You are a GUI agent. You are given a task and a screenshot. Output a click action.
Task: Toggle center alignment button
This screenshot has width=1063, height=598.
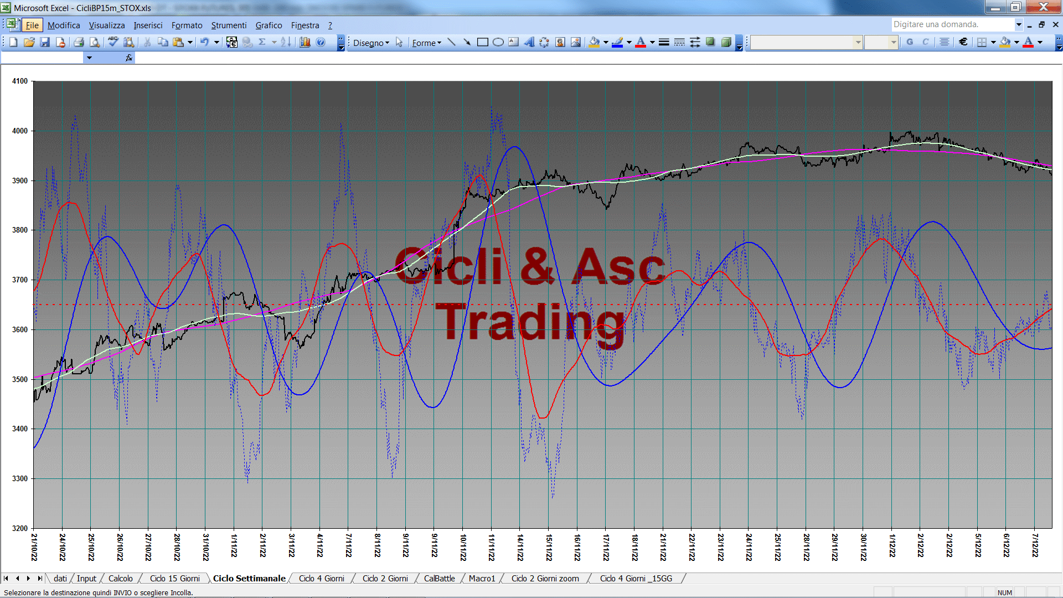(945, 42)
